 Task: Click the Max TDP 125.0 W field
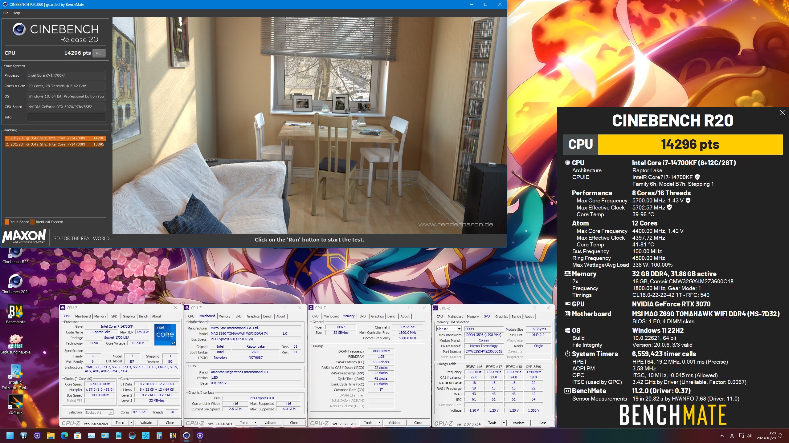pos(142,332)
